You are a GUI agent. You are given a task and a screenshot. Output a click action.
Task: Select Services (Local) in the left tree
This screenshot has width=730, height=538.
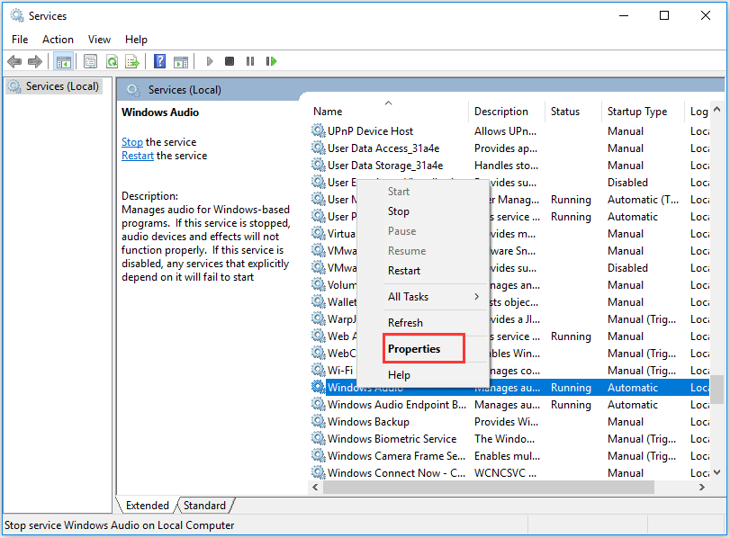(x=57, y=86)
